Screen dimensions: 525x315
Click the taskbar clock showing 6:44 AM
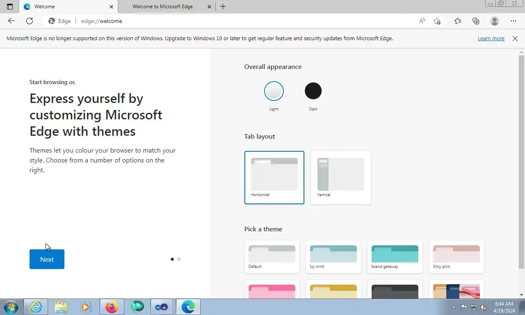(504, 307)
